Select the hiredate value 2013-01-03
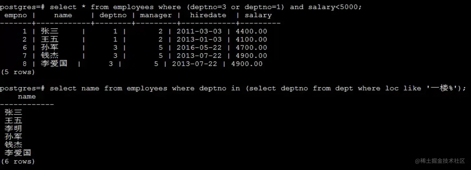Image resolution: width=471 pixels, height=170 pixels. (199, 39)
